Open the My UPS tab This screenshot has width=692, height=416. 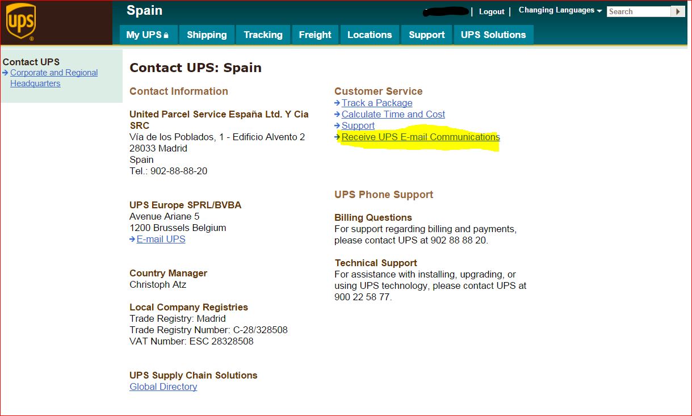[x=148, y=35]
